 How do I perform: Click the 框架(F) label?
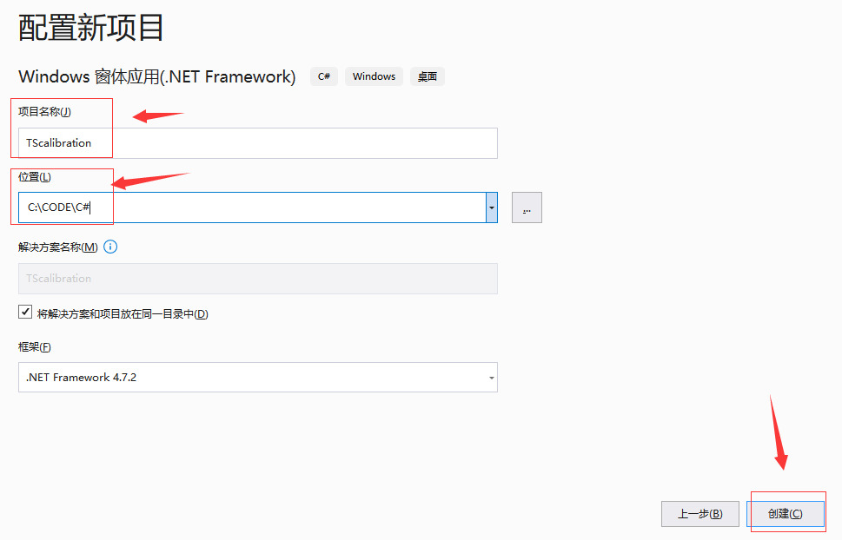point(35,347)
